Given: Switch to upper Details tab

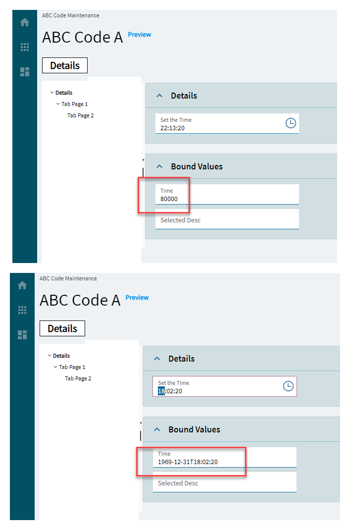Looking at the screenshot, I should click(65, 65).
